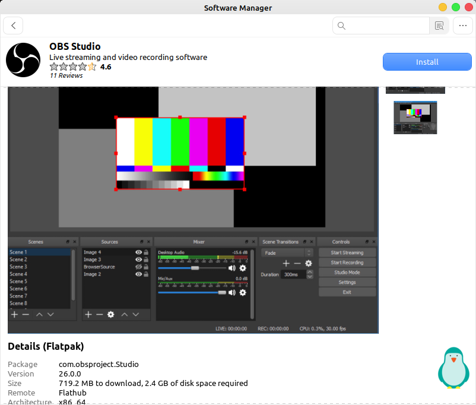Click Studio Mode button
This screenshot has height=405, width=476.
coord(347,273)
